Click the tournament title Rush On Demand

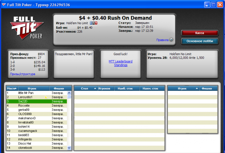(x=115, y=18)
